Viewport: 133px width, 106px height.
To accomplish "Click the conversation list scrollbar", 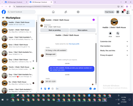I will click(x=36, y=42).
